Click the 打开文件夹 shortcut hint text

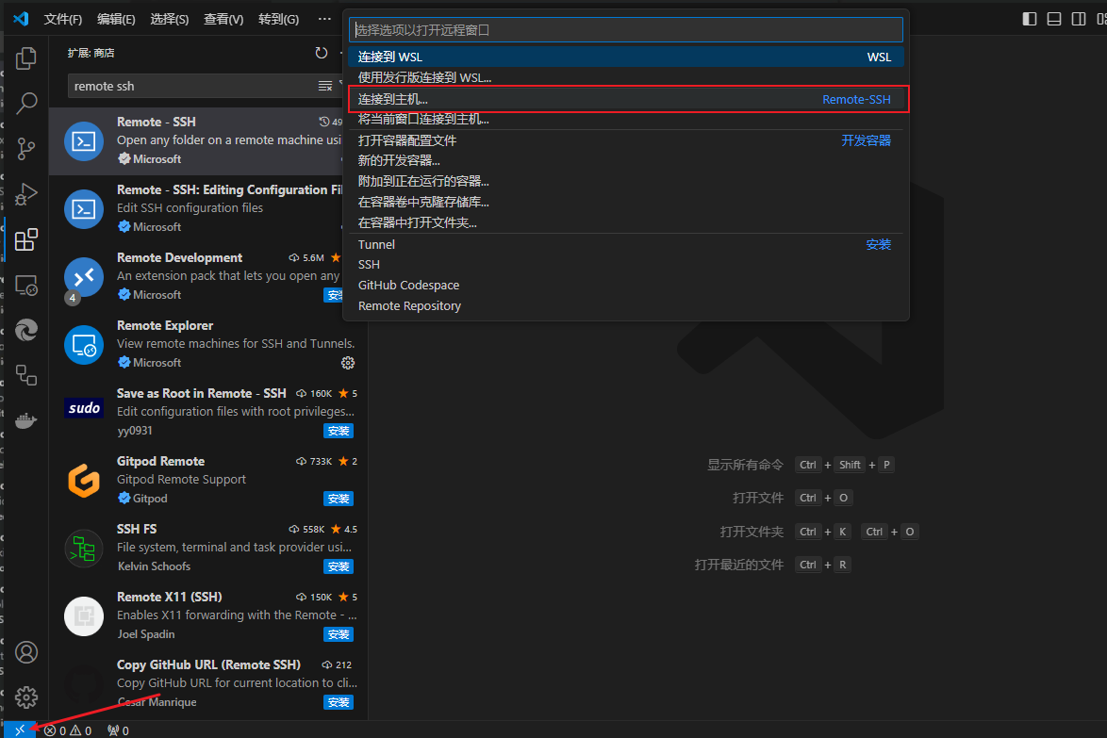pyautogui.click(x=752, y=532)
